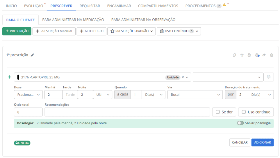Share prescription using the forward arrow icon
Screen dimensions: 280x158
[x=264, y=55]
